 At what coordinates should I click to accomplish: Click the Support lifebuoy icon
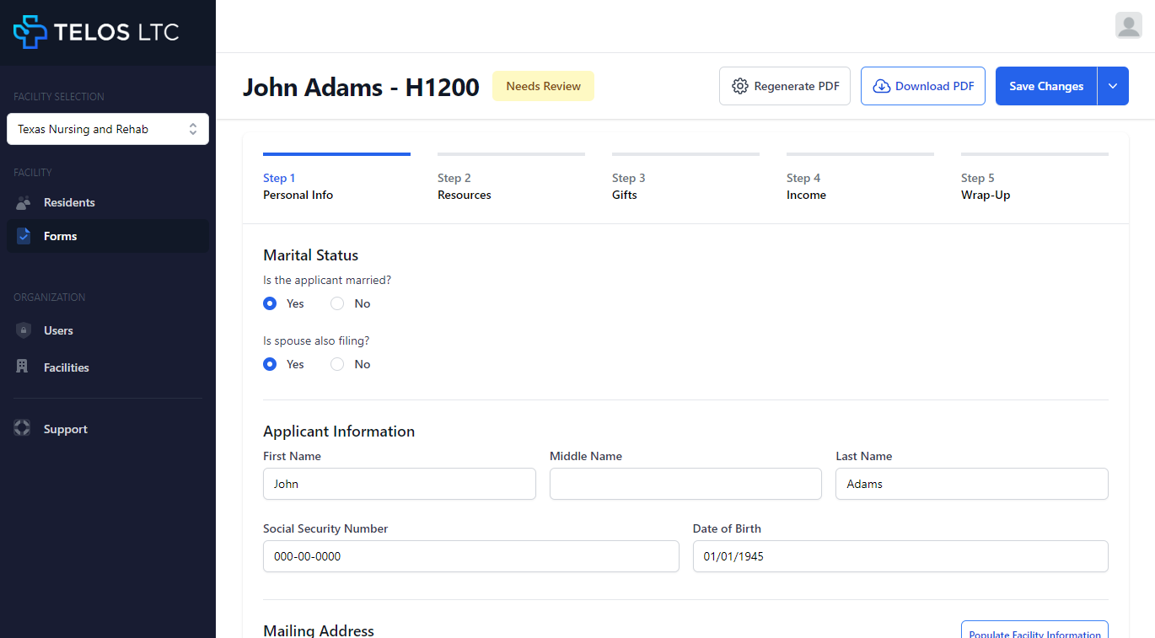[23, 429]
